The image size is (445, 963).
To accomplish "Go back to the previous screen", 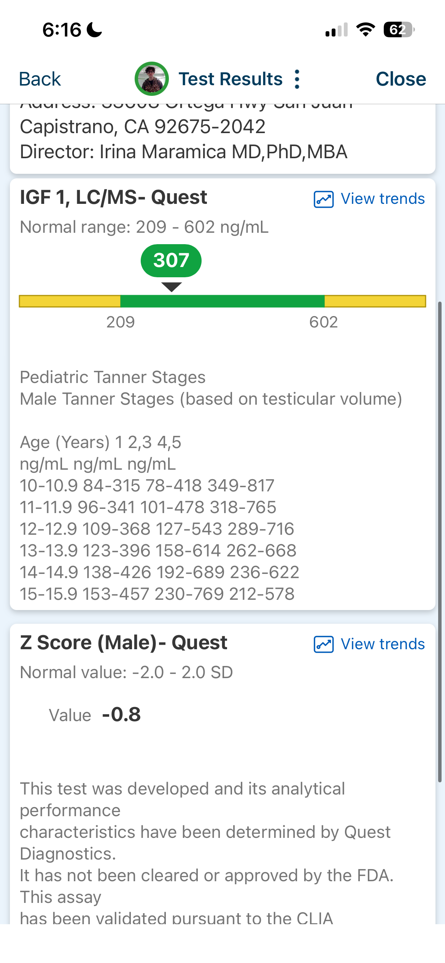I will tap(40, 79).
